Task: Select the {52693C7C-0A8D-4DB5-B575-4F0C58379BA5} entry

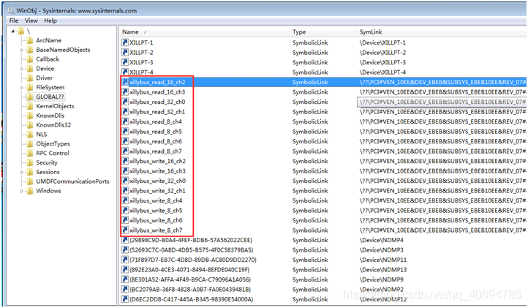Action: (x=192, y=250)
